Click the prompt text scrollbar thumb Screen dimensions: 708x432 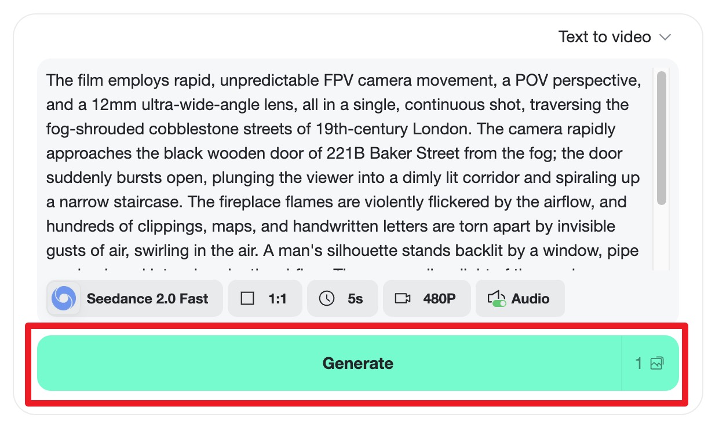661,138
